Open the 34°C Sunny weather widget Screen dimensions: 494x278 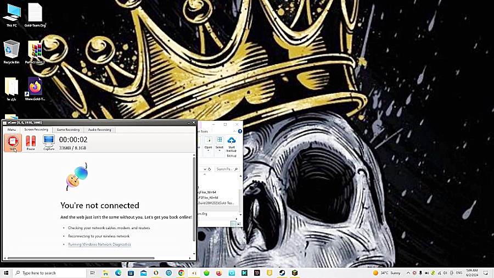point(387,273)
